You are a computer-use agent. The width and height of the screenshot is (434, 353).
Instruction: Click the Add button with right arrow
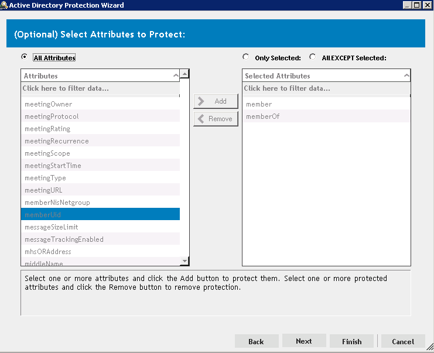point(216,101)
